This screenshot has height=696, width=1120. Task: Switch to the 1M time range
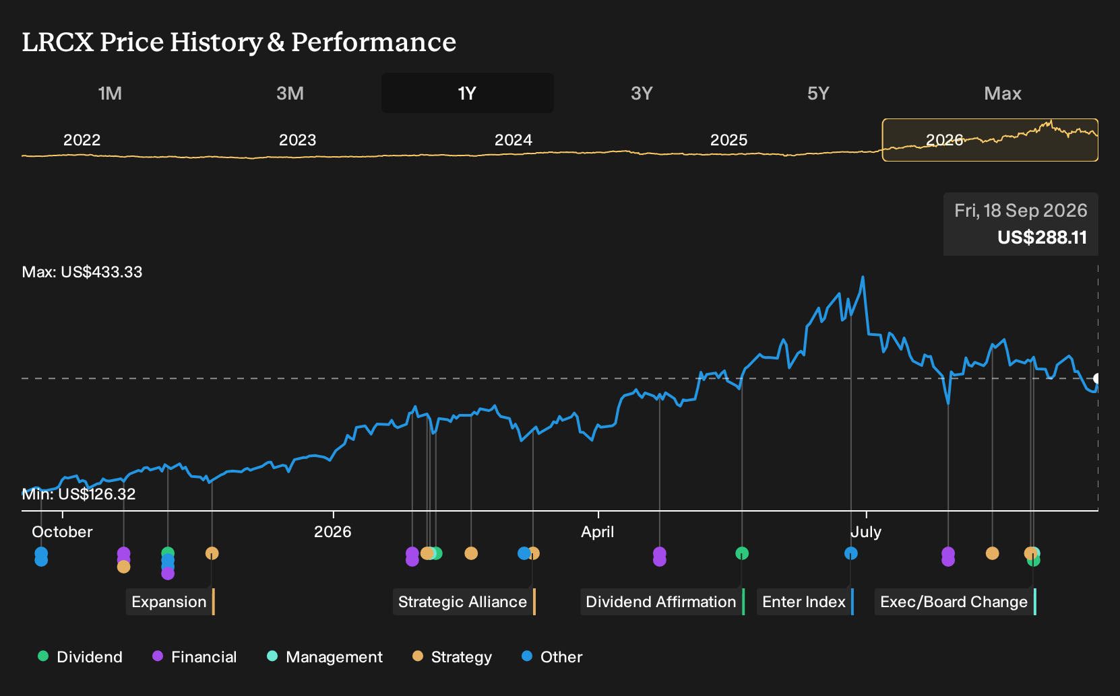tap(110, 93)
